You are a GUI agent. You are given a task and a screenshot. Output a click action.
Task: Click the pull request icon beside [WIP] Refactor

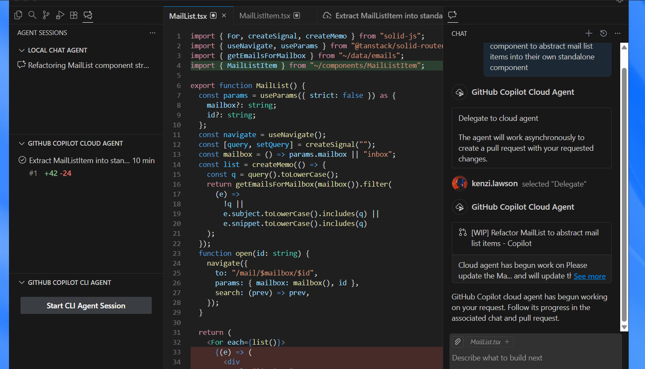[x=463, y=232]
